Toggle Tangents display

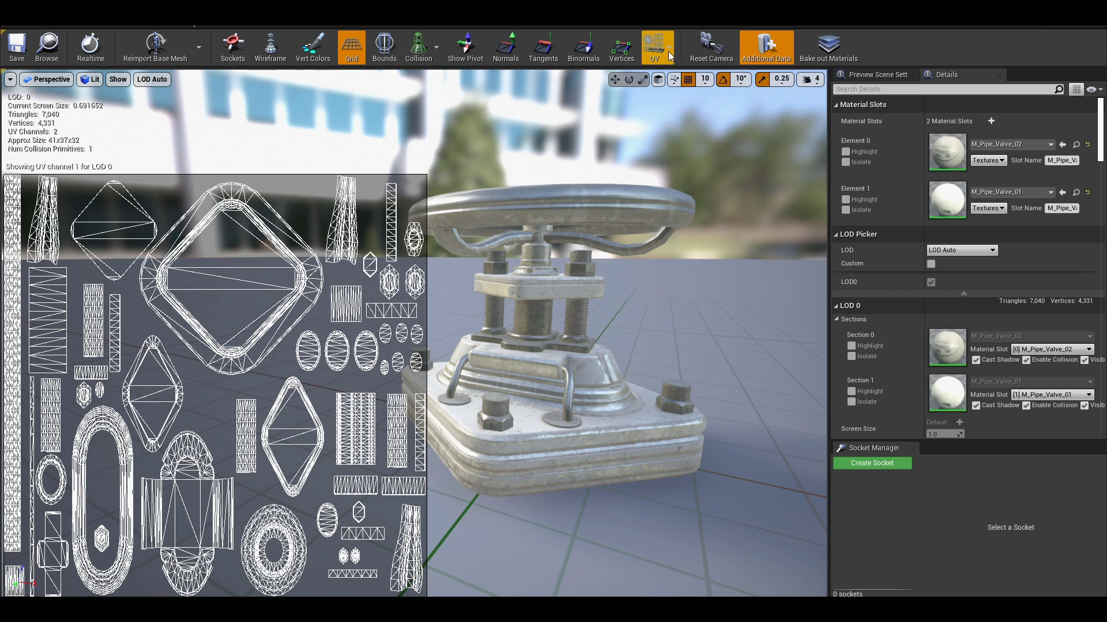pyautogui.click(x=543, y=47)
